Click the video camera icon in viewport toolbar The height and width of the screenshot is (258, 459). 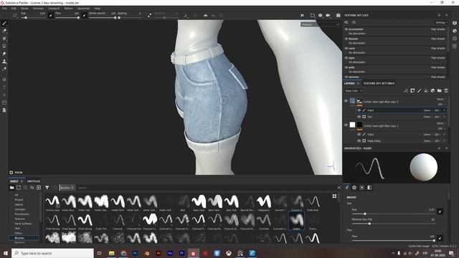pyautogui.click(x=328, y=15)
